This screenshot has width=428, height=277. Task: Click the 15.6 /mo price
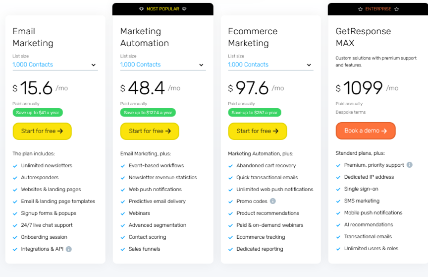pos(41,88)
